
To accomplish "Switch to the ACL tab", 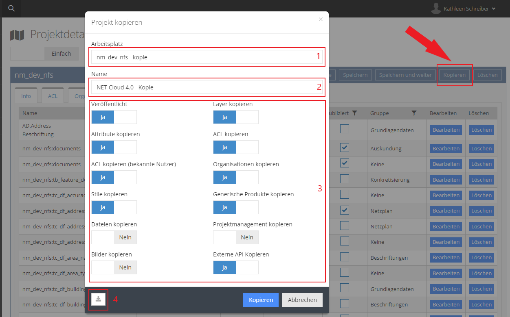I will [x=53, y=96].
